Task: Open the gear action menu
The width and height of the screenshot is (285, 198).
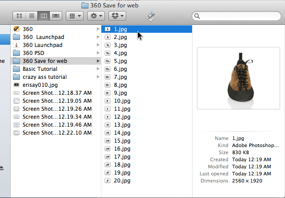Action: [x=96, y=16]
